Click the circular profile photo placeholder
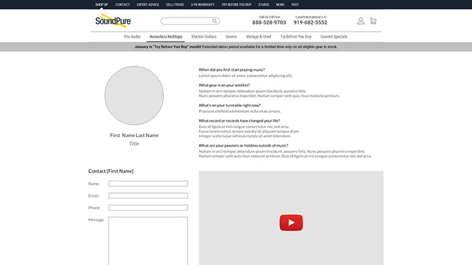The image size is (472, 265). [134, 96]
